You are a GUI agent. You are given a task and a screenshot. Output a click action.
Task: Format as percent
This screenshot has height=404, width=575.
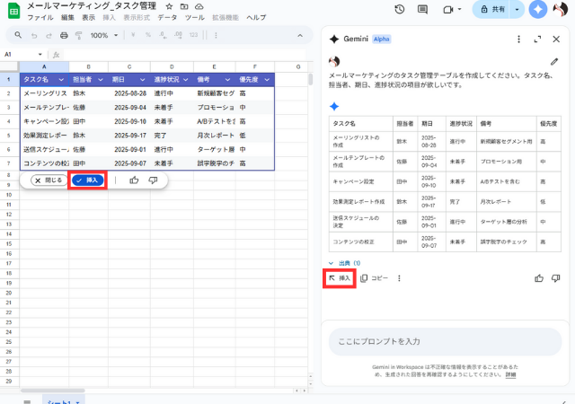click(147, 35)
